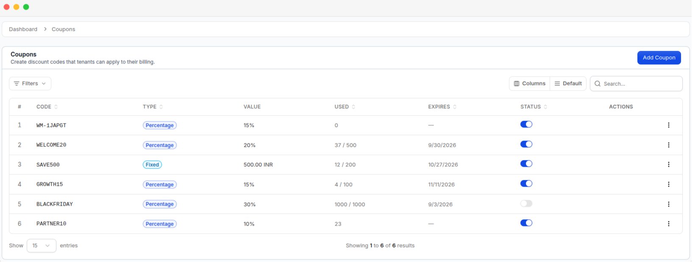Open the Default density dropdown
Screen dimensions: 692x262
coord(568,84)
